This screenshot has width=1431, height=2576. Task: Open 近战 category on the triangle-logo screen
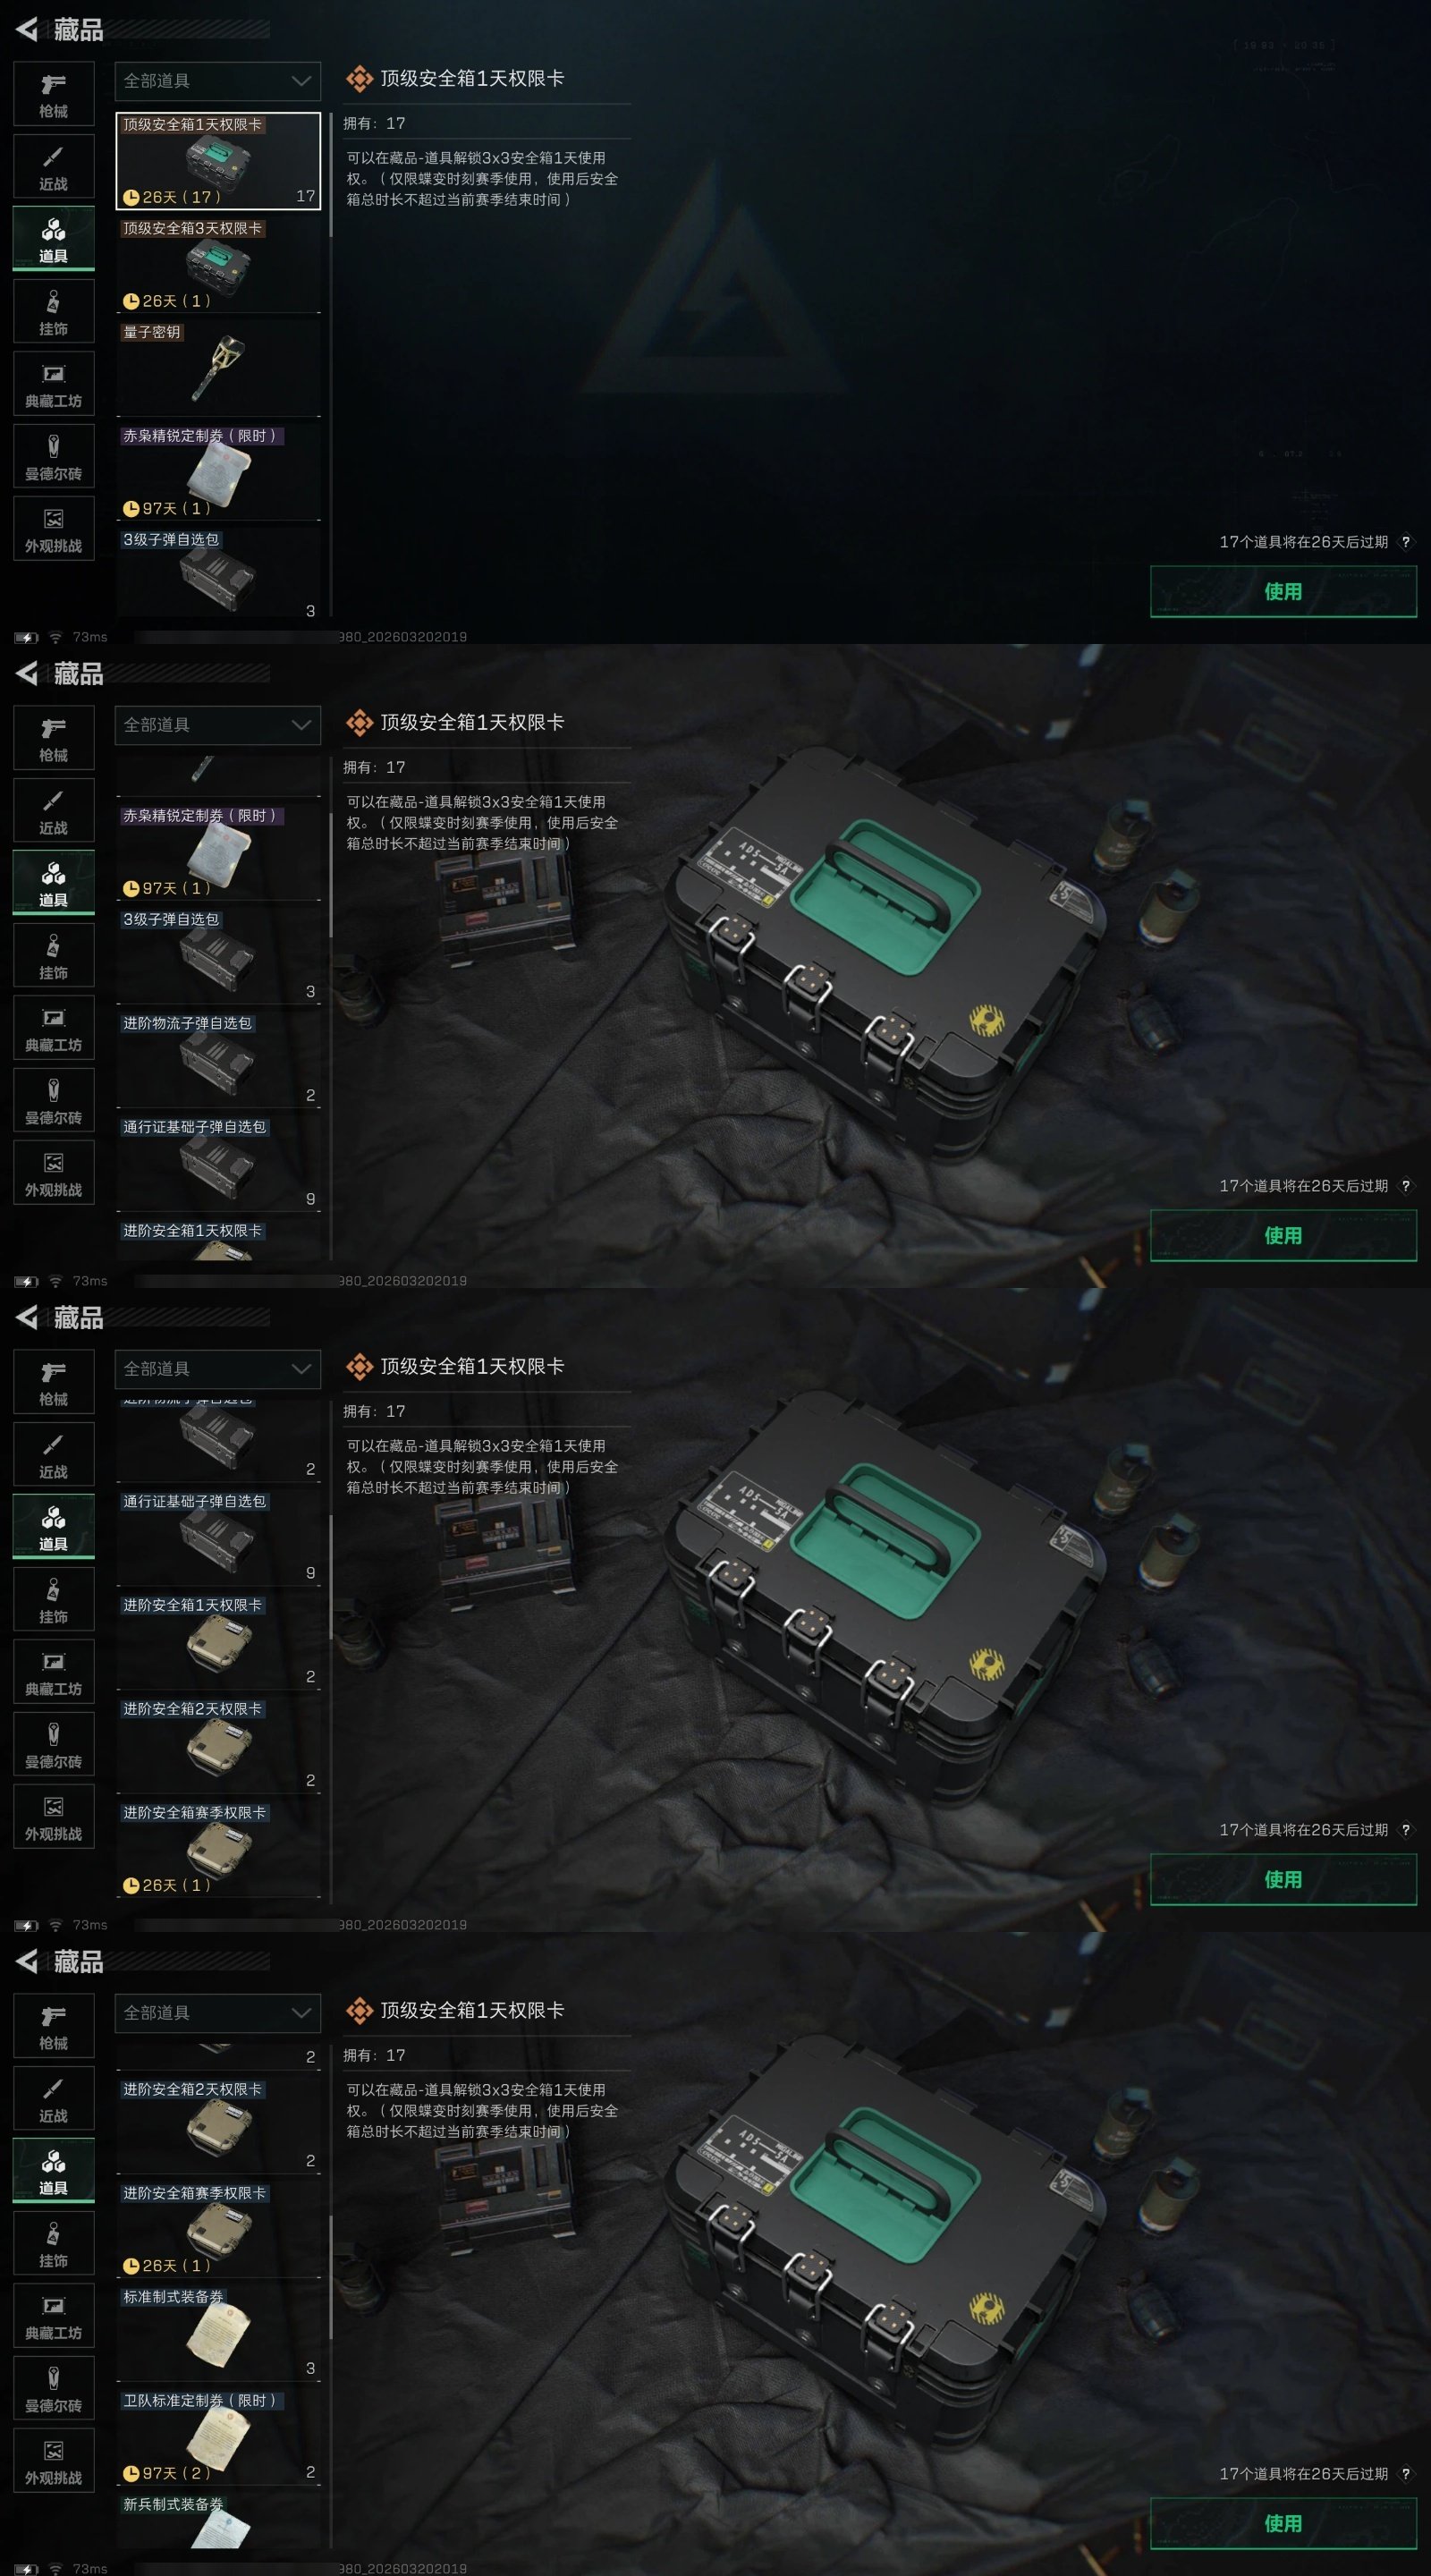tap(54, 166)
